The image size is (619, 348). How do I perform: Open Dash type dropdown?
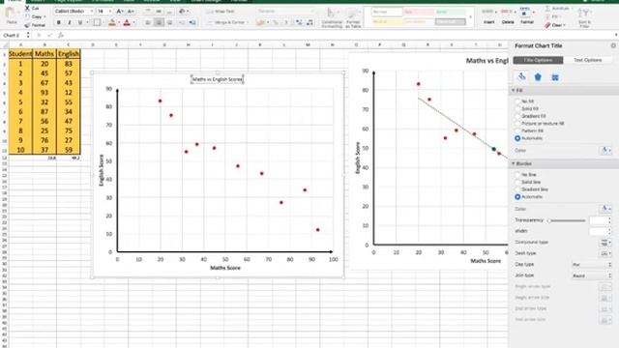point(605,253)
